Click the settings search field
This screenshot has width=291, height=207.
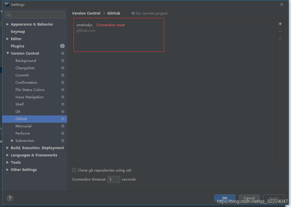[x=35, y=15]
